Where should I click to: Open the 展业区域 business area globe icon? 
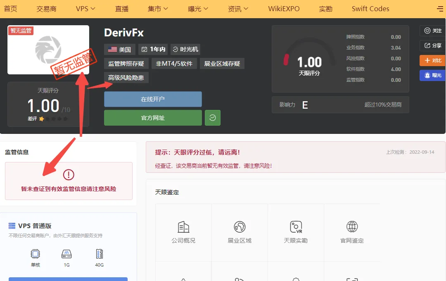point(240,227)
